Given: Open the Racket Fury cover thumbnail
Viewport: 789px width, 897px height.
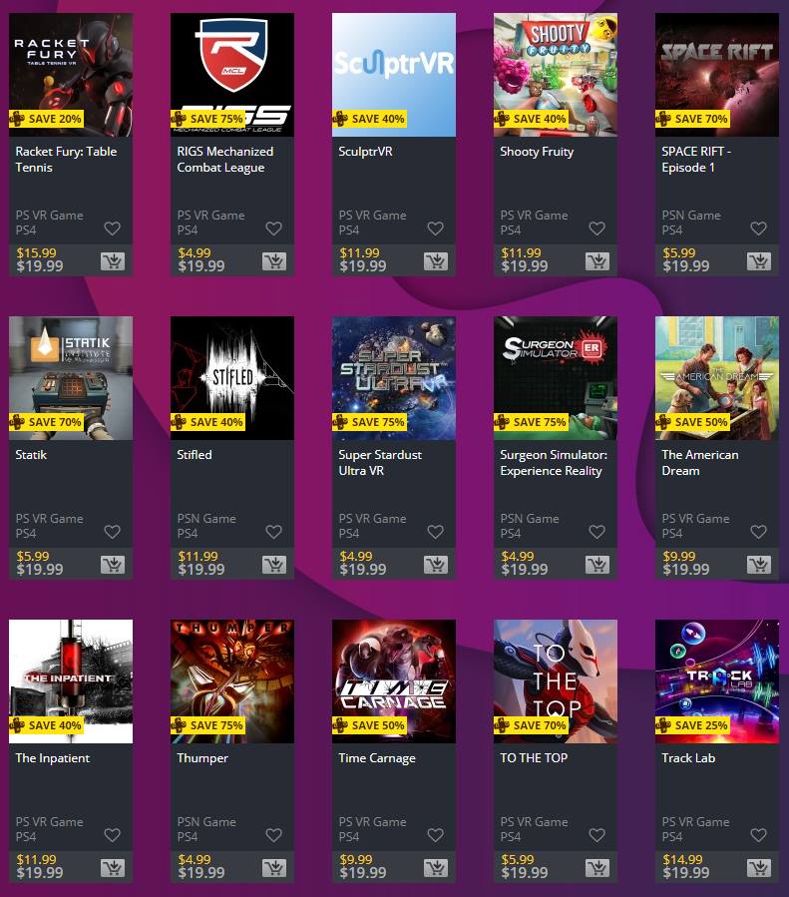Looking at the screenshot, I should point(71,75).
